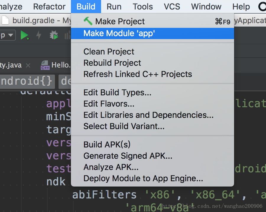Choose Select Build Variant option
Image resolution: width=266 pixels, height=212 pixels.
click(124, 126)
